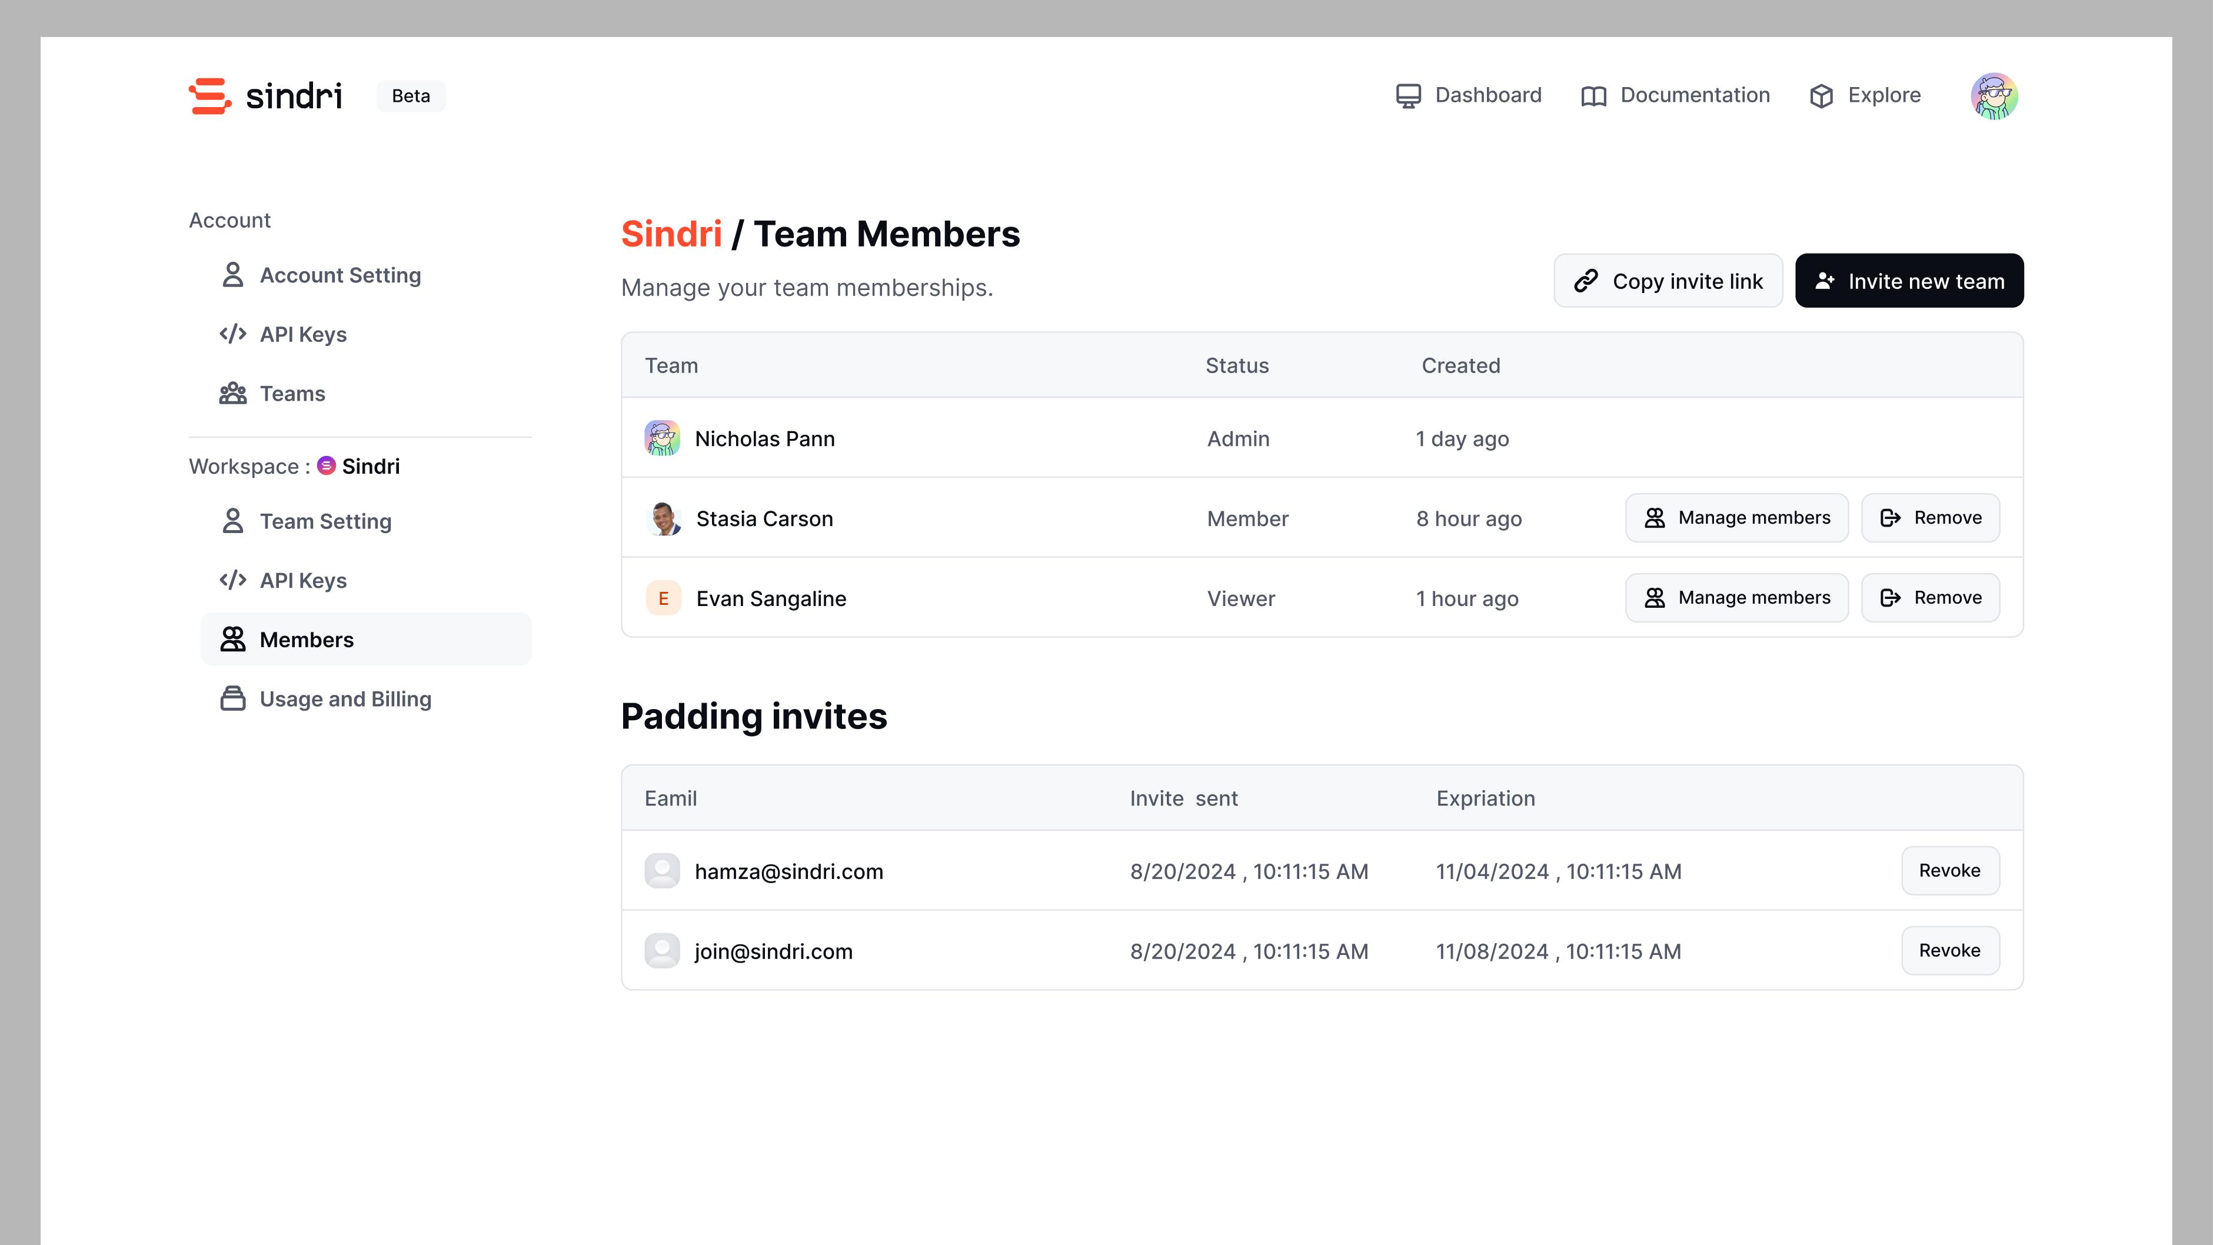The image size is (2213, 1245).
Task: Click the Sindri logo icon
Action: click(209, 95)
